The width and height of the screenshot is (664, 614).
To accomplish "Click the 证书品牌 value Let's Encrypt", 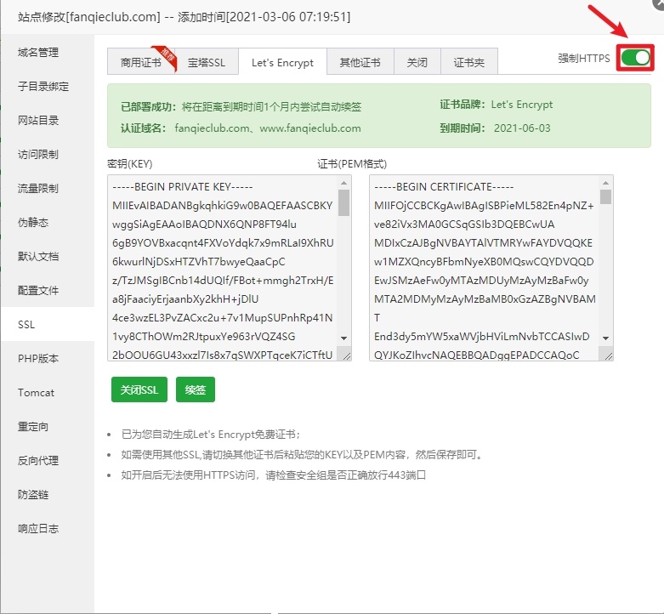I will (522, 105).
